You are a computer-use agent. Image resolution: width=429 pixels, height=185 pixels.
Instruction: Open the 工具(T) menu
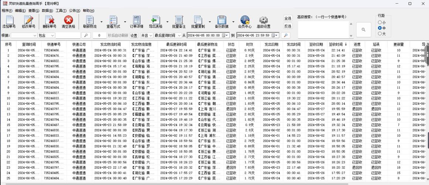coord(61,11)
